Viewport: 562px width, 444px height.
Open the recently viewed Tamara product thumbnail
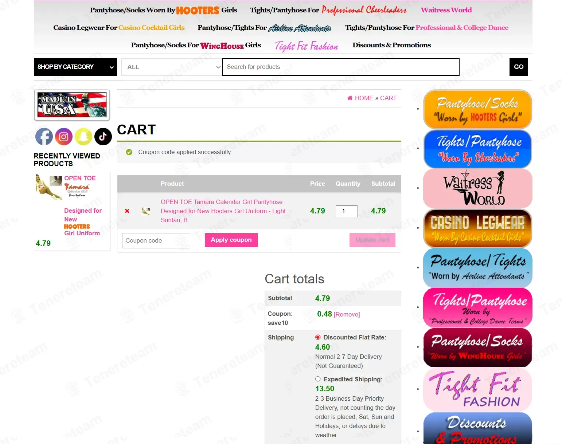pyautogui.click(x=49, y=188)
